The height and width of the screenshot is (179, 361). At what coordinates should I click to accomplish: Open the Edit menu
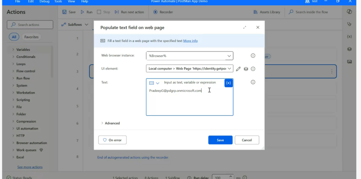[x=31, y=1]
